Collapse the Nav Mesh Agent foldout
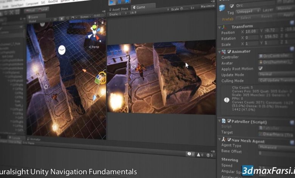The height and width of the screenshot is (178, 295). point(220,139)
